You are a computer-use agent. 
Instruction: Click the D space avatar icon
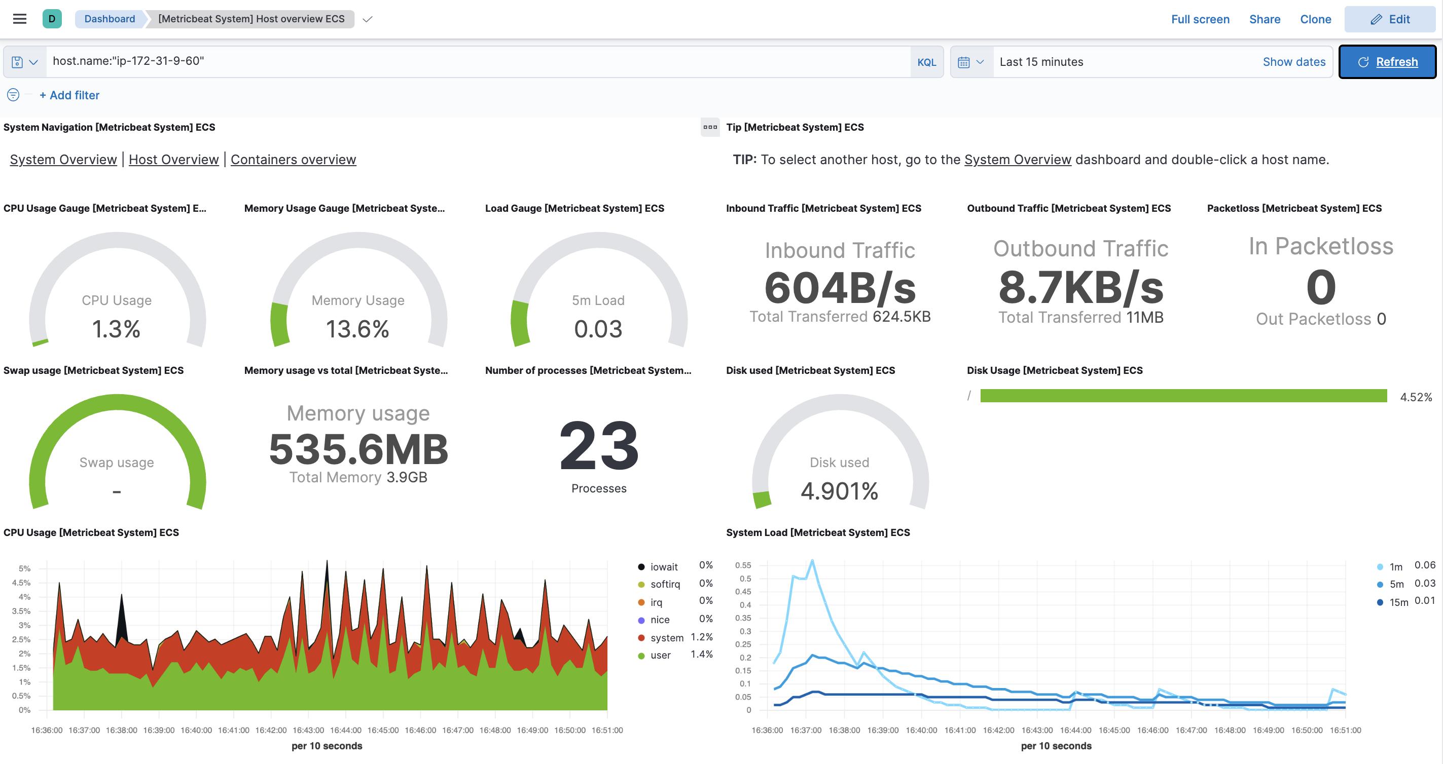(52, 19)
